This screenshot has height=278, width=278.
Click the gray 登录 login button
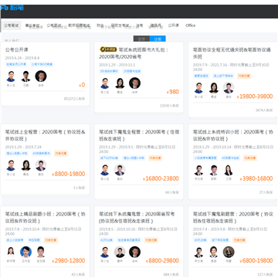point(141,39)
